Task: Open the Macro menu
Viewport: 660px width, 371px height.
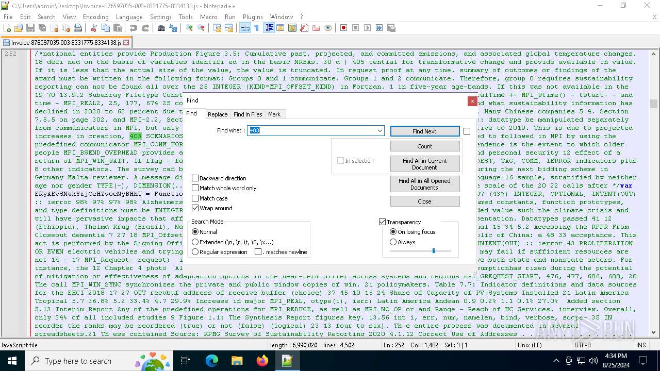Action: point(208,16)
